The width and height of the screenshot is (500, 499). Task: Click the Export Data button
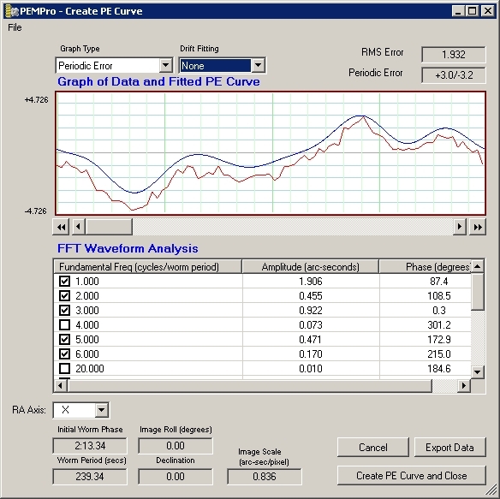(x=450, y=448)
